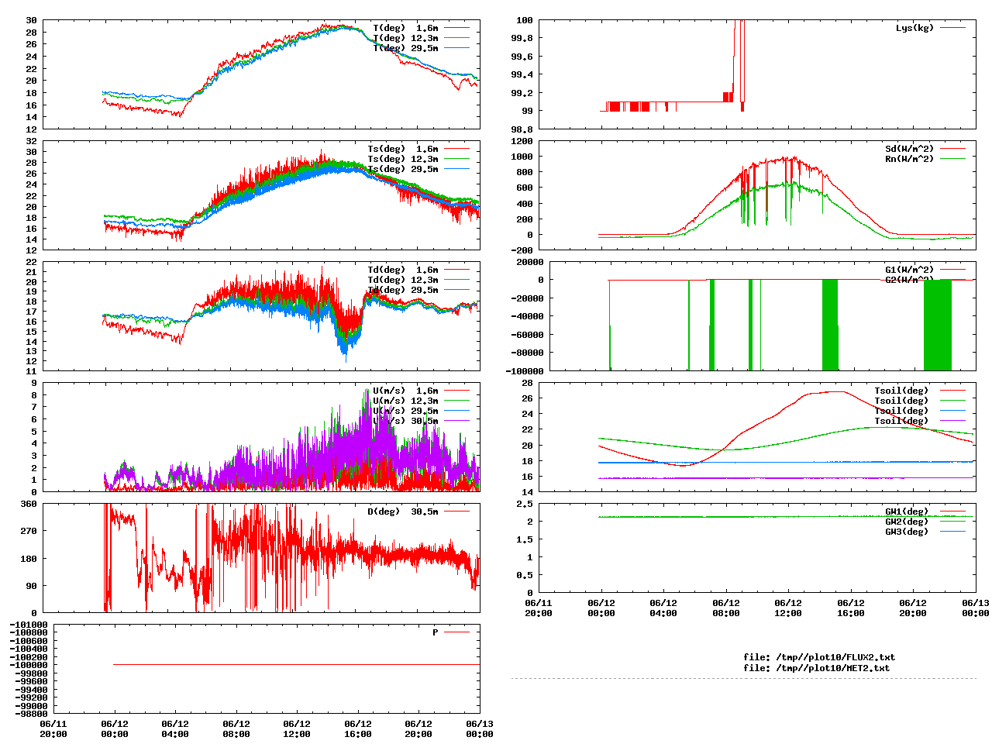This screenshot has height=744, width=992.
Task: Click the file path /tmp//plot10/FLUX2.txt
Action: pyautogui.click(x=835, y=657)
